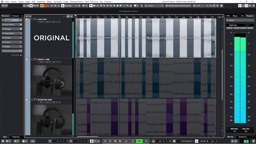This screenshot has height=144, width=256.
Task: Switch to the Инспект. tab
Action: [6, 16]
